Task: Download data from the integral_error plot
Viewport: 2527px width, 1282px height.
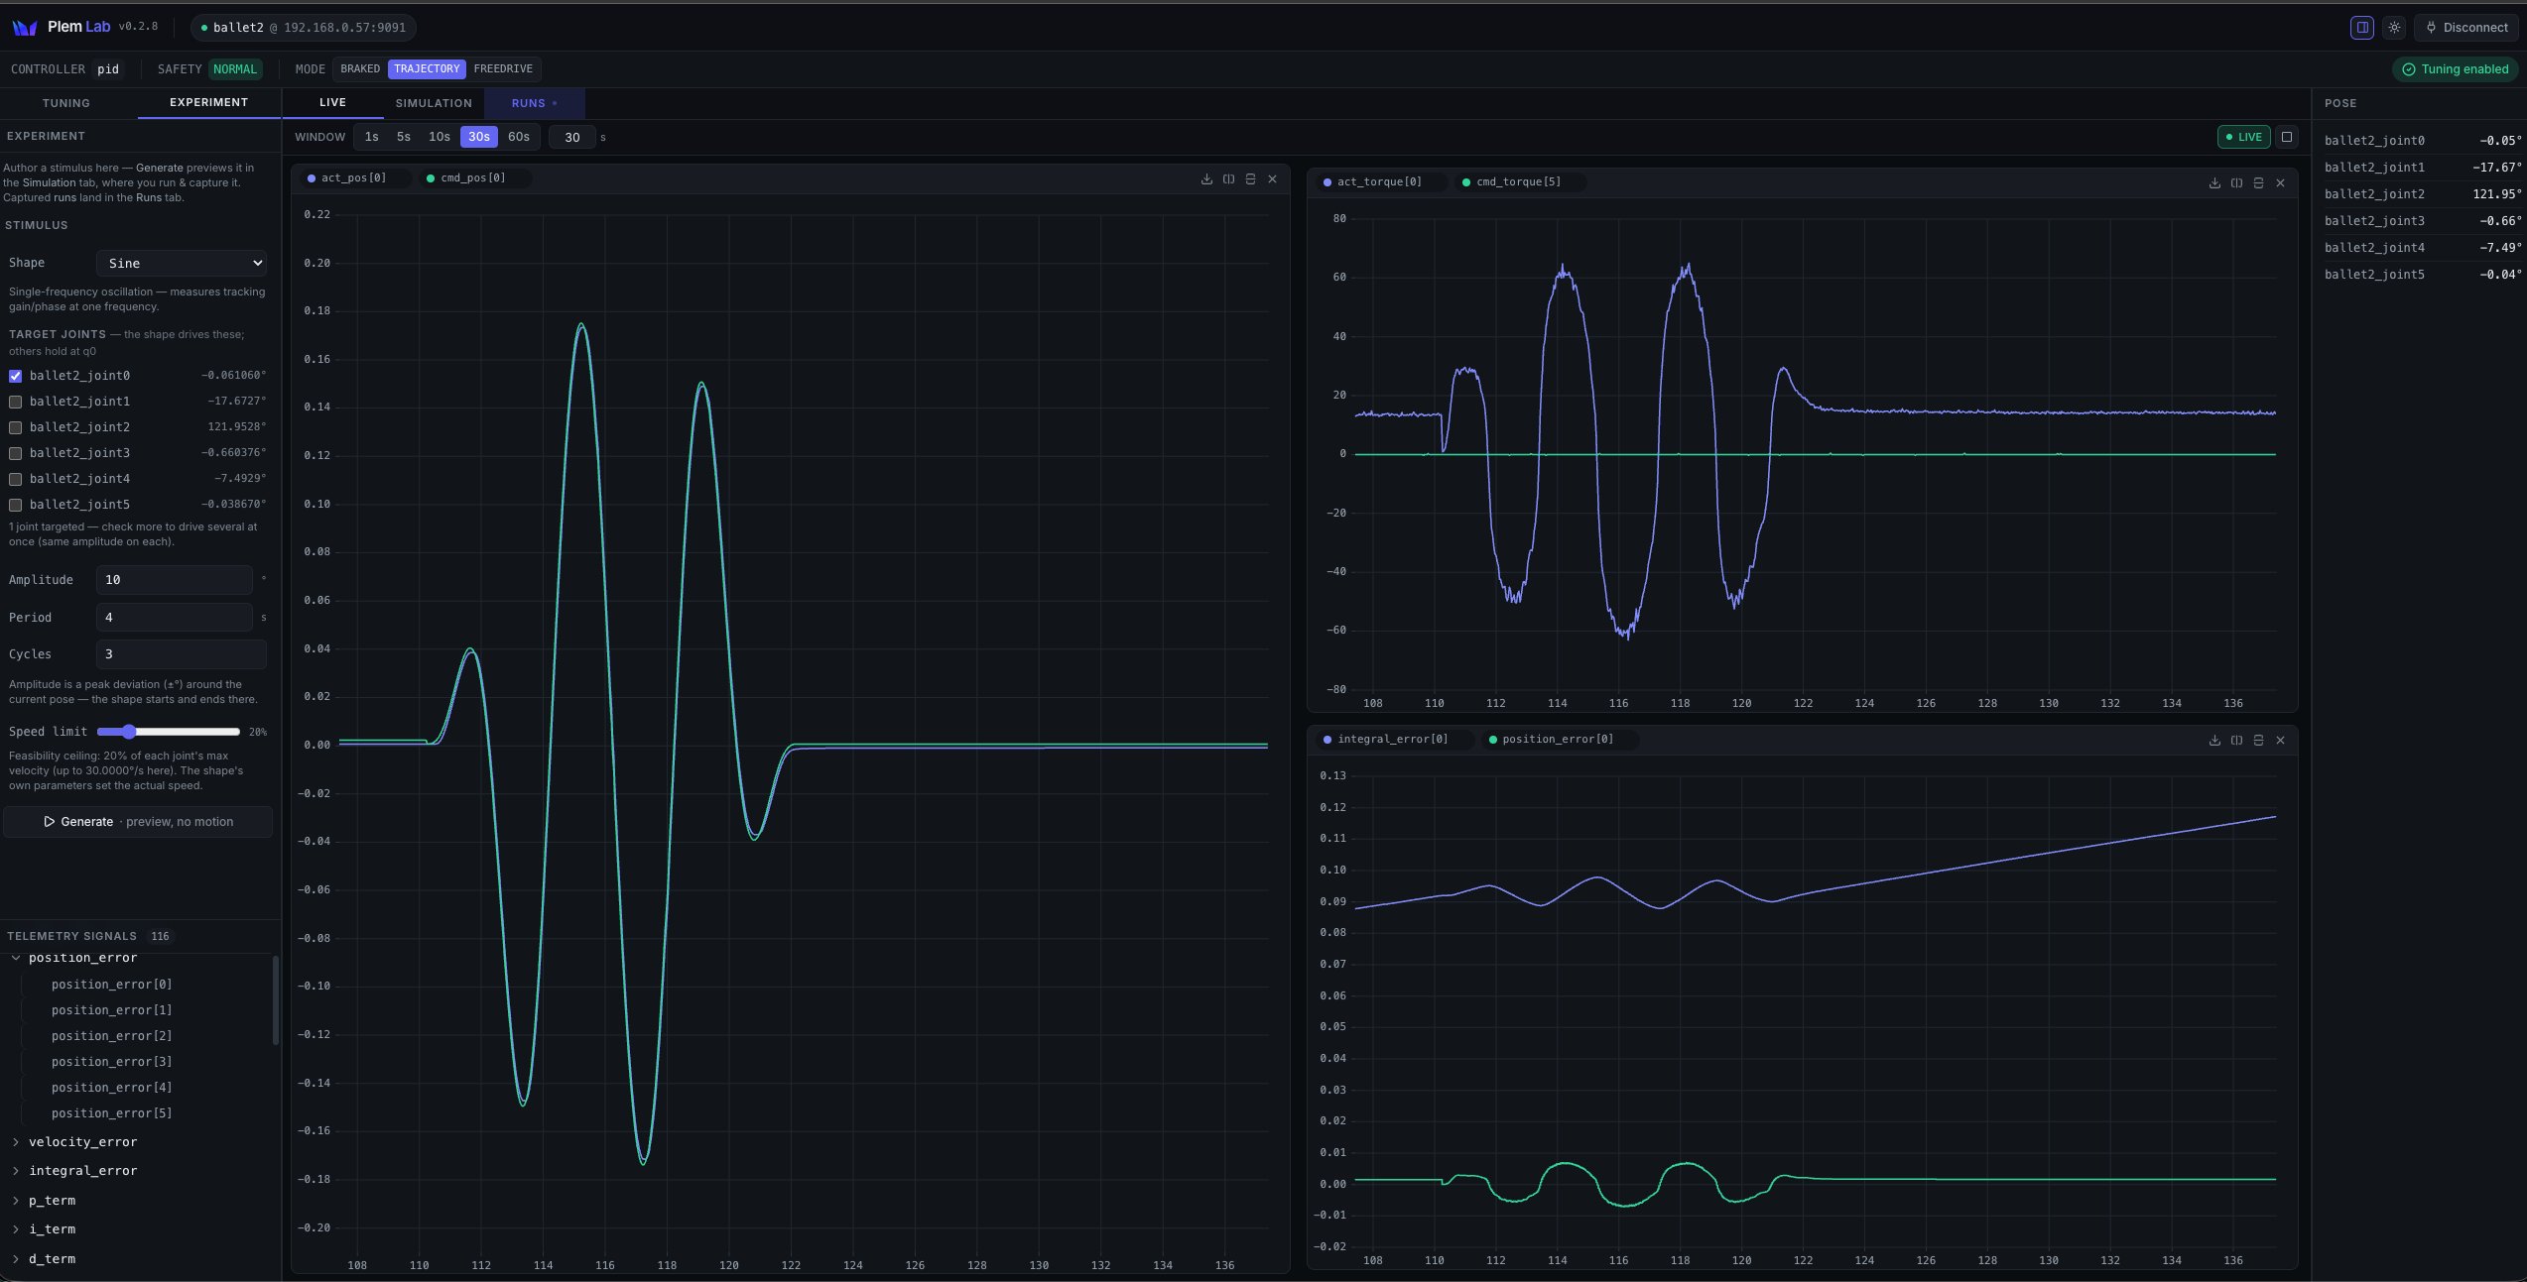Action: tap(2214, 741)
